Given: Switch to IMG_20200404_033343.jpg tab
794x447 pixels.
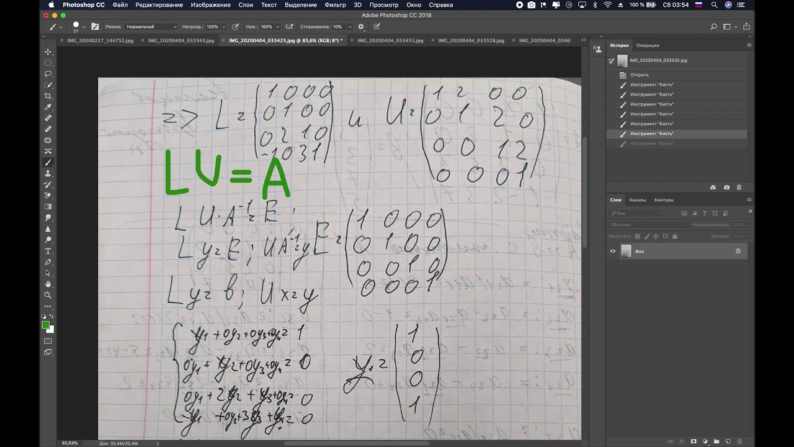Looking at the screenshot, I should [x=181, y=40].
